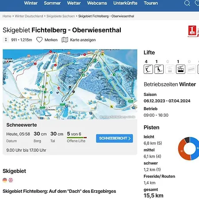Viewport: 199px width, 199px height.
Task: Open the ski piste map image
Action: [x=70, y=84]
